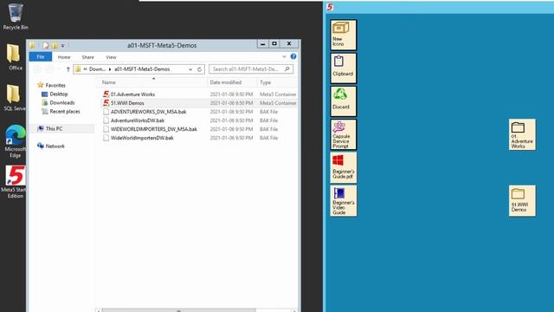Expand the Explorer ribbon with the chevron
Viewport: 554px width, 312px height.
coord(284,56)
